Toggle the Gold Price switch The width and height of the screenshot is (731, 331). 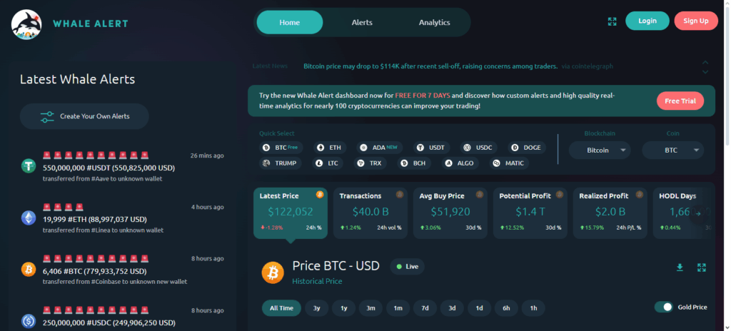tap(664, 307)
